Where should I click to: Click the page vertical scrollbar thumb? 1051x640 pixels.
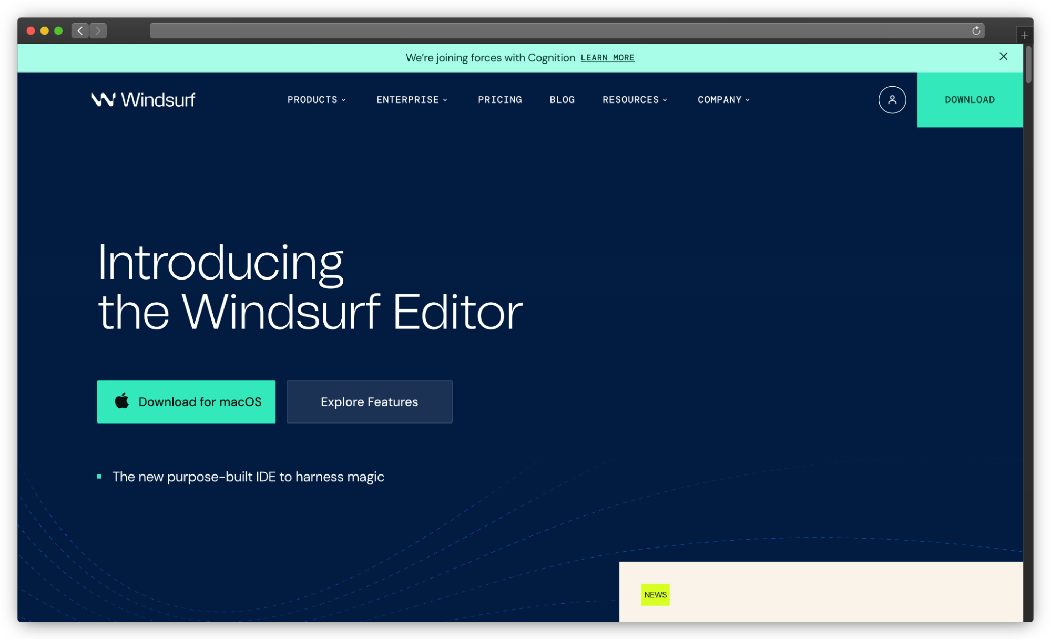pyautogui.click(x=1028, y=65)
